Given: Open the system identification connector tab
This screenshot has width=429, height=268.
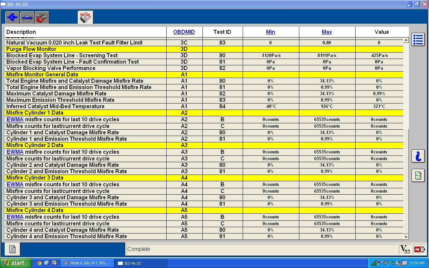Looking at the screenshot, I should 12,17.
